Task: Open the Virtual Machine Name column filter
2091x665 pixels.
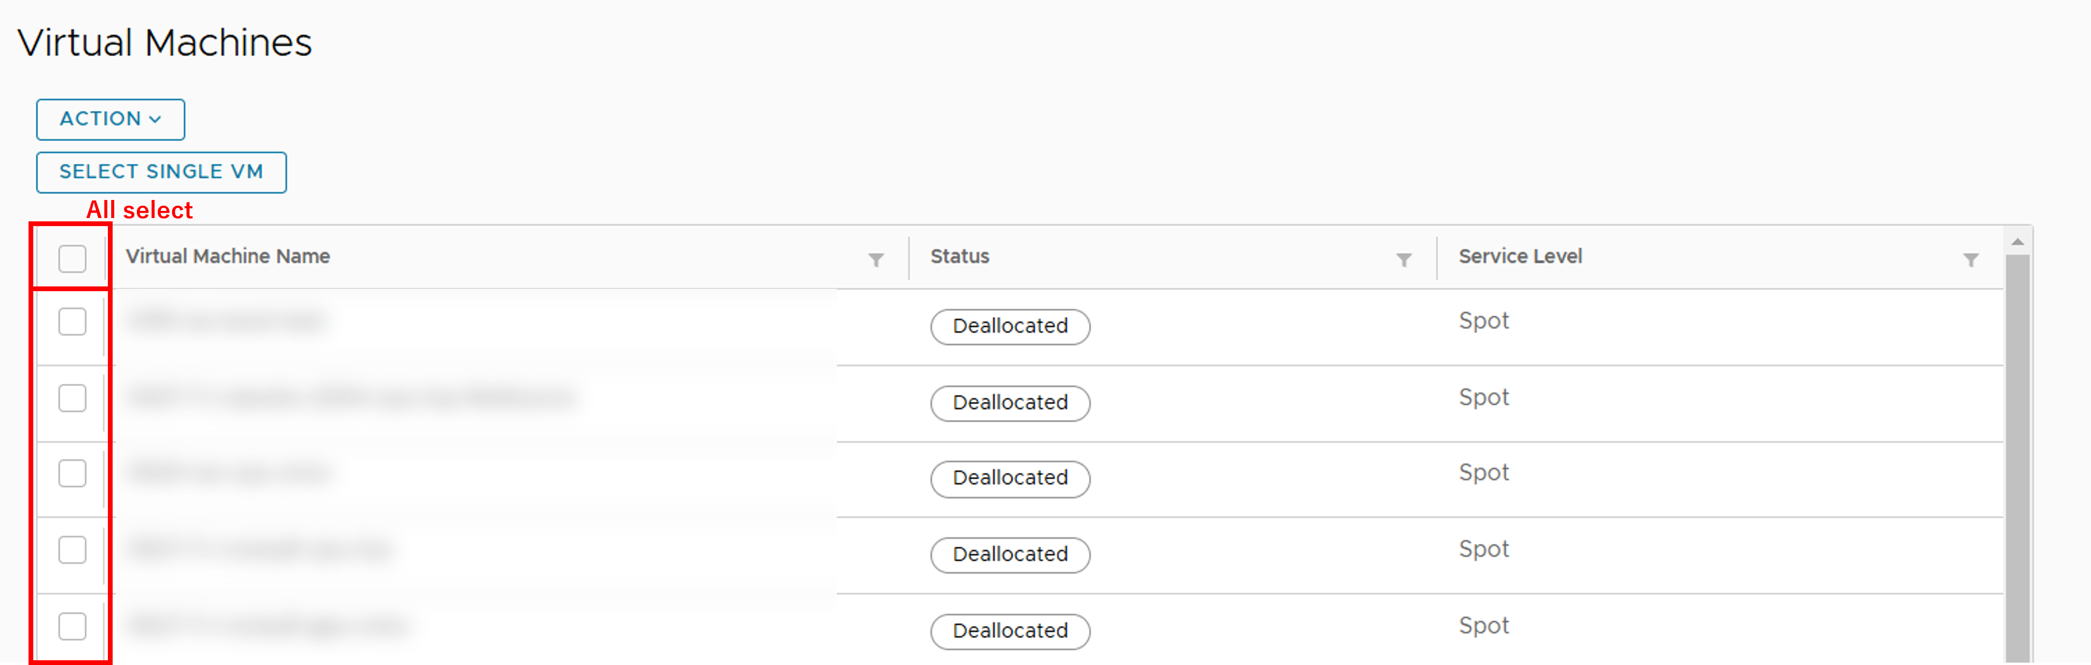Action: coord(876,259)
